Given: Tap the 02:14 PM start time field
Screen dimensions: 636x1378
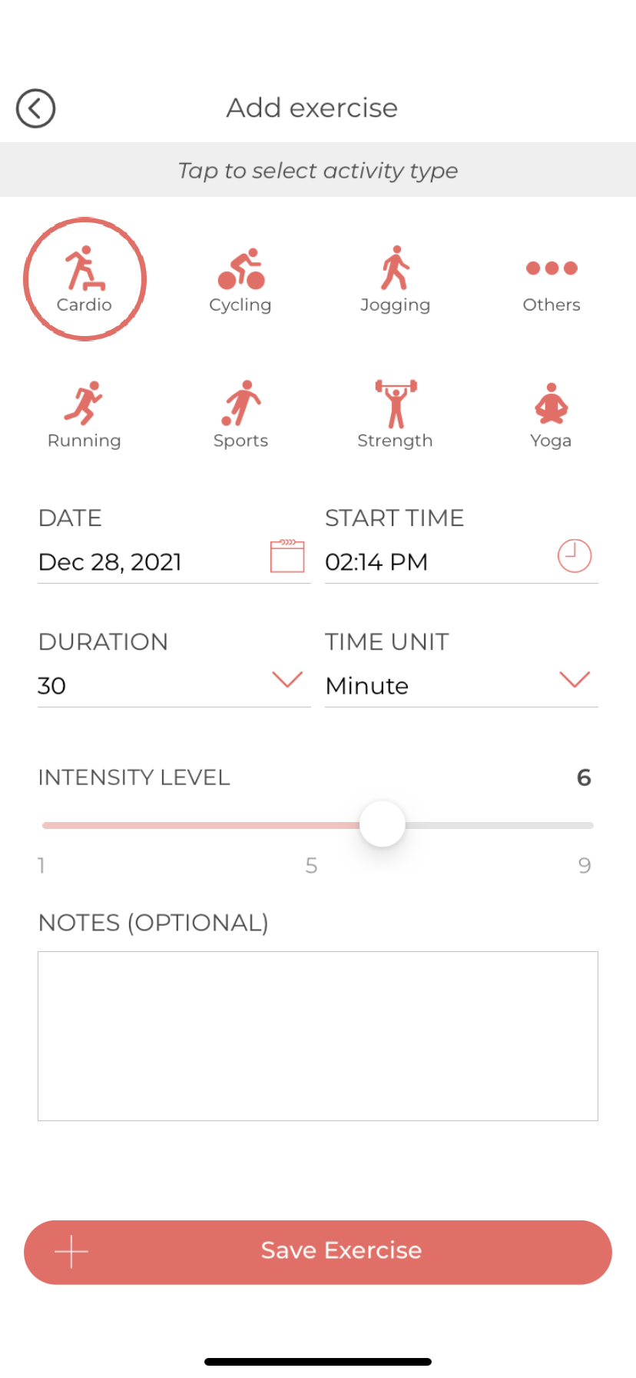Looking at the screenshot, I should point(376,562).
